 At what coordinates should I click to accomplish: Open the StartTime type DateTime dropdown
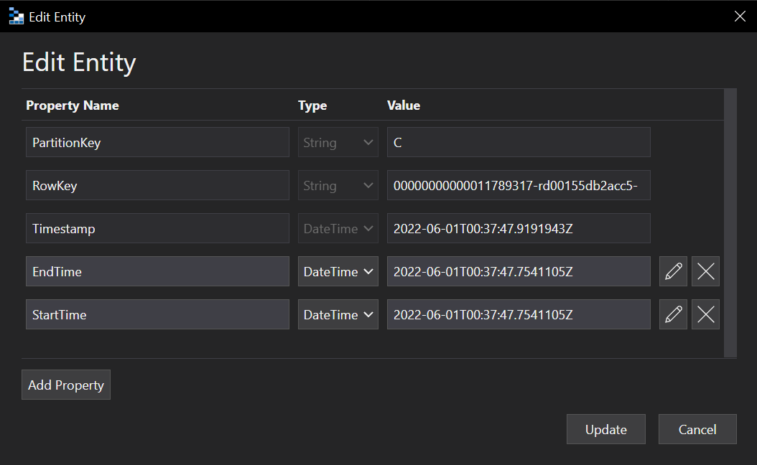click(x=338, y=314)
